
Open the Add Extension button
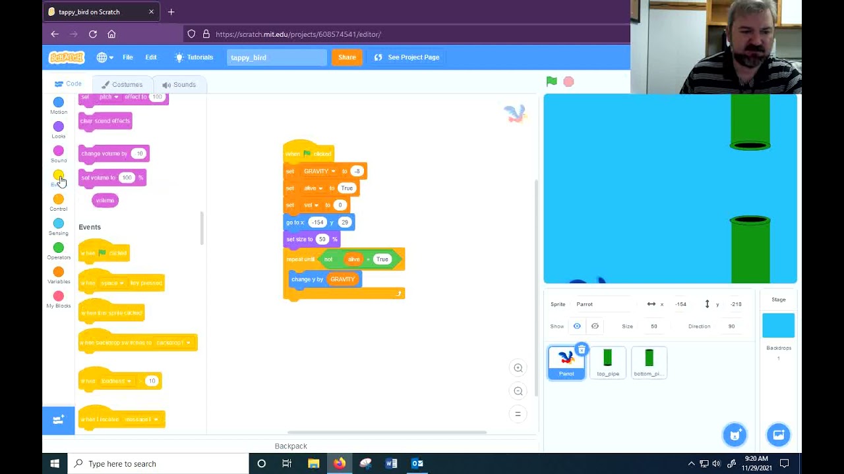tap(59, 420)
